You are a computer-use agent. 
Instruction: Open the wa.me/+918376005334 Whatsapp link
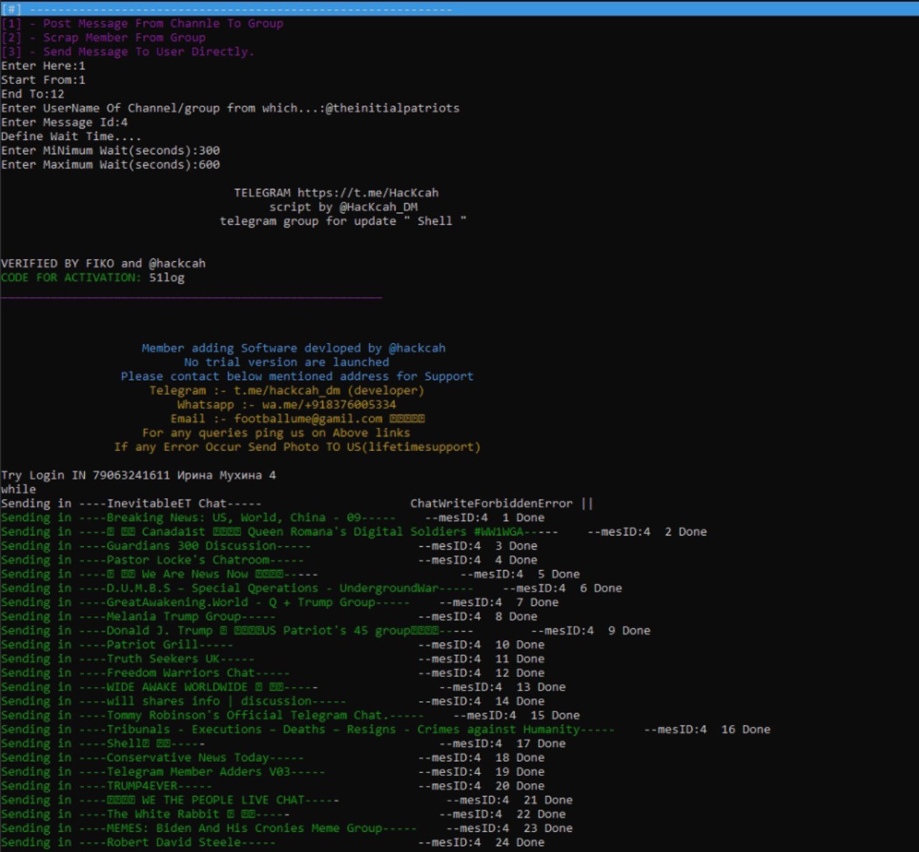tap(329, 405)
